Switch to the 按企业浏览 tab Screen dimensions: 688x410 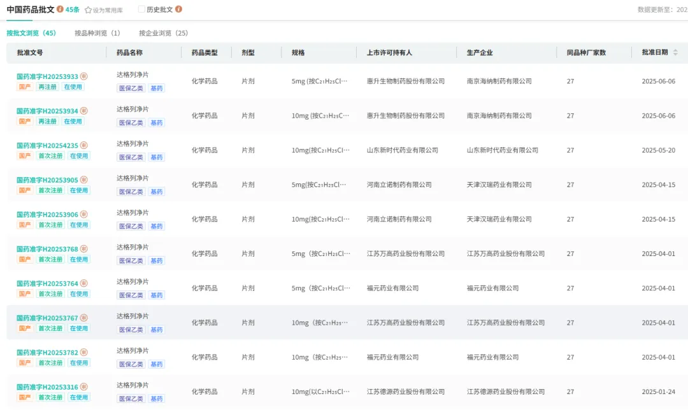[x=163, y=33]
